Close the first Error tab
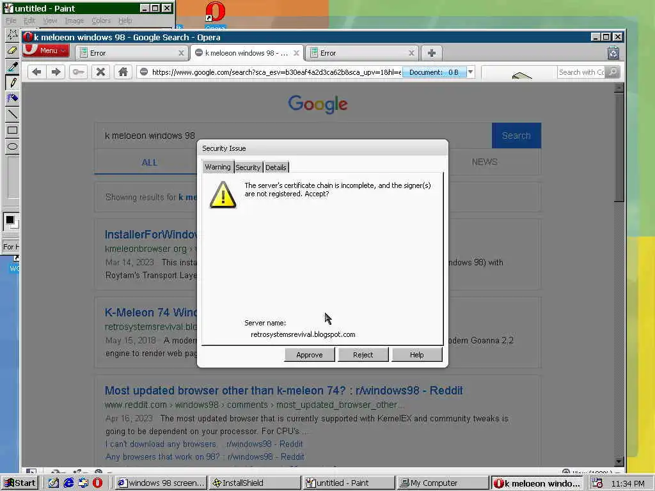The image size is (655, 491). (x=181, y=53)
